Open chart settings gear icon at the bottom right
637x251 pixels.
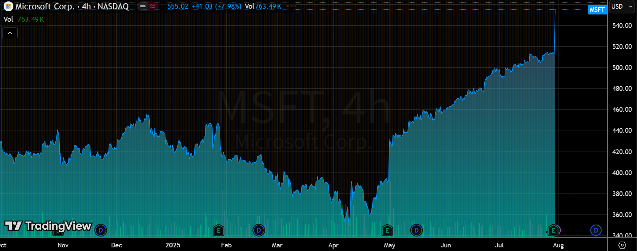point(622,245)
